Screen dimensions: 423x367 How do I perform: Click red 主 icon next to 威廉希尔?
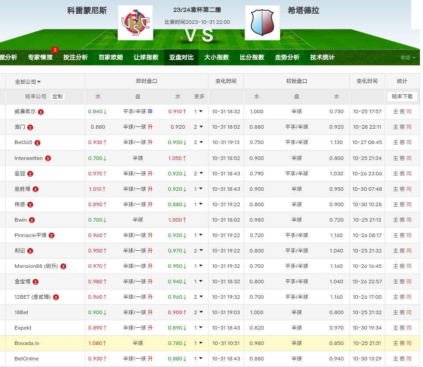(41, 112)
